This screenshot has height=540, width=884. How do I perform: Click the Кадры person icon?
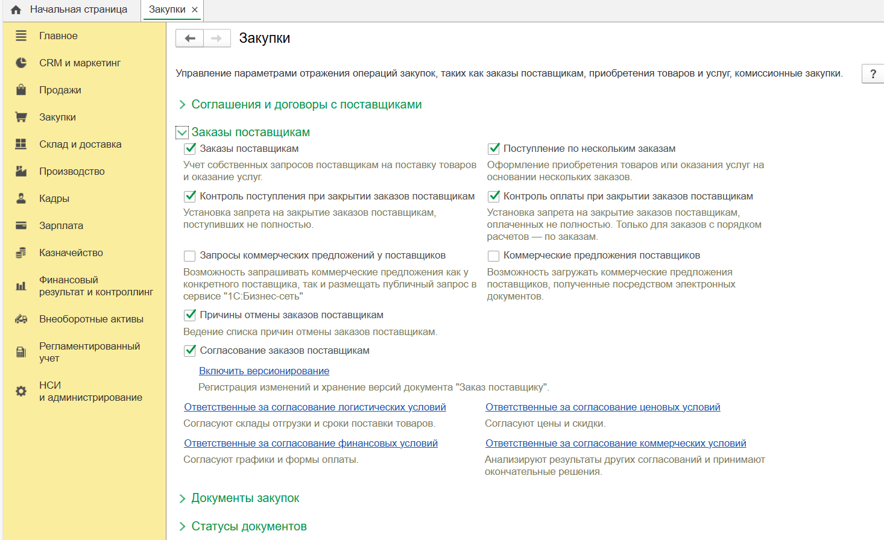(21, 198)
